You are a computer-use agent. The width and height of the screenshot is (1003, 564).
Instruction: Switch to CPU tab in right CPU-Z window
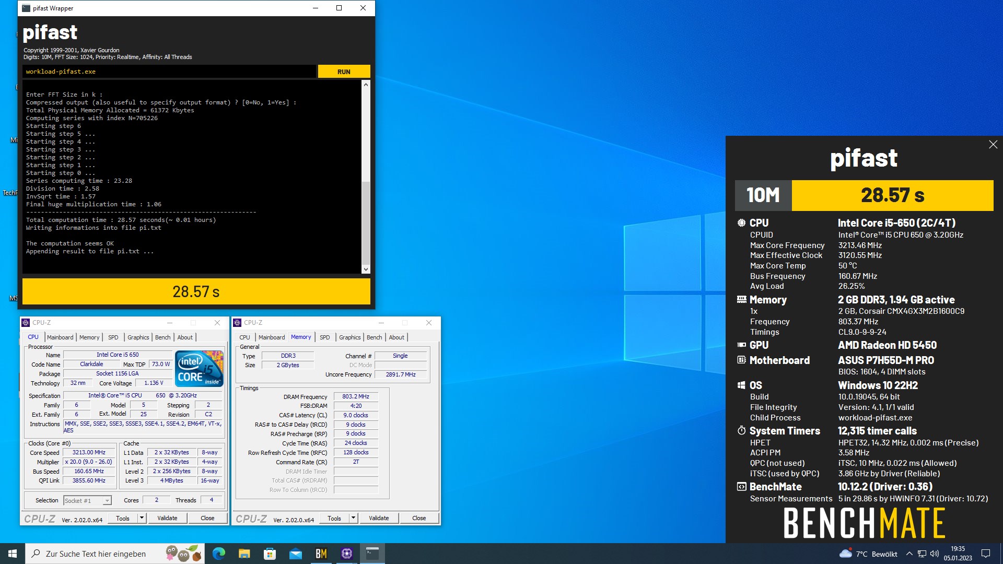244,337
